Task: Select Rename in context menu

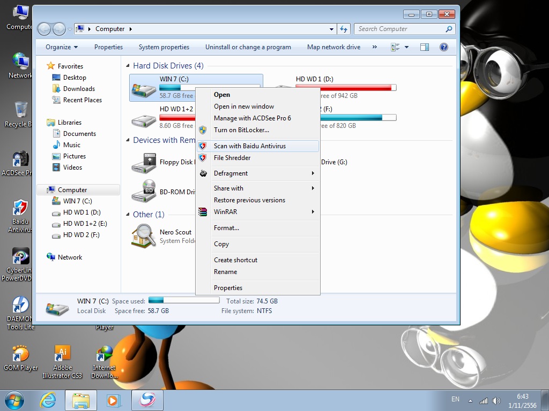Action: (x=258, y=272)
